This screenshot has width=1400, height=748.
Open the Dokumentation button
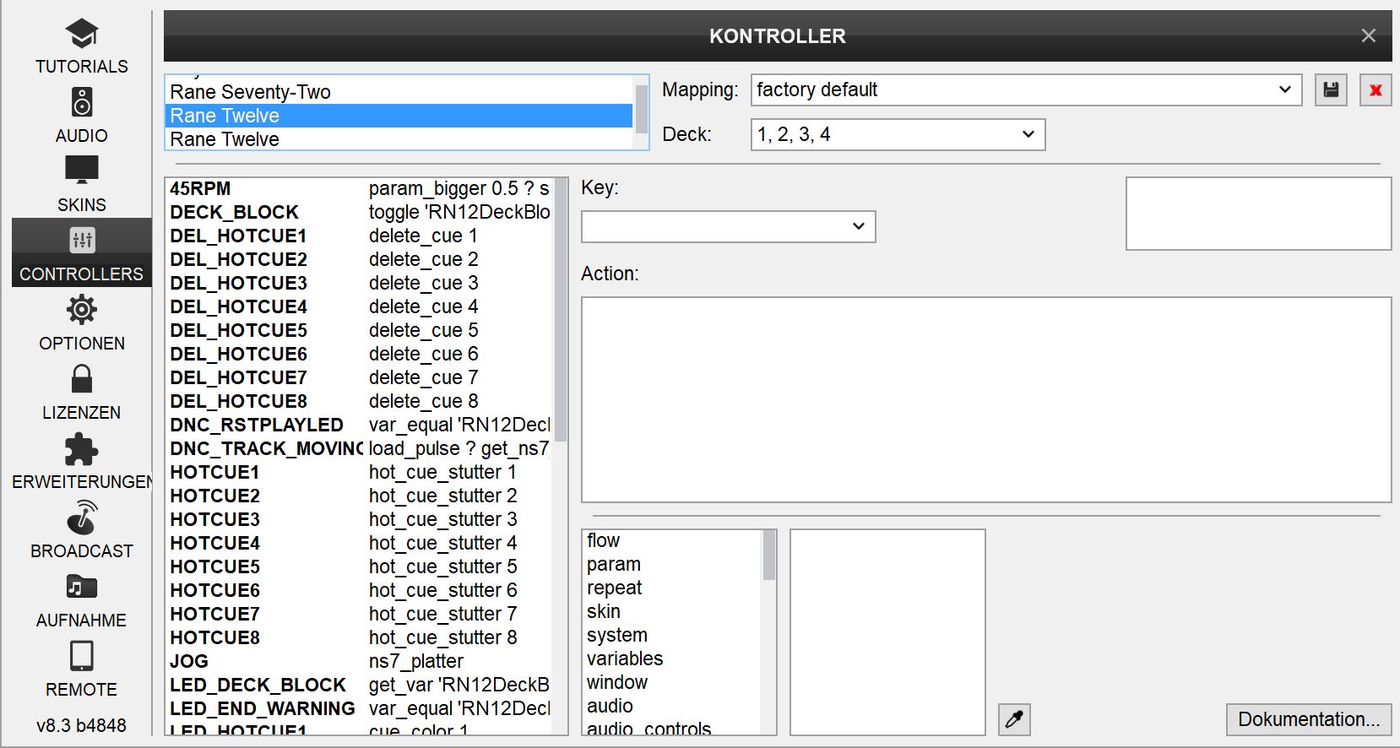[1308, 719]
